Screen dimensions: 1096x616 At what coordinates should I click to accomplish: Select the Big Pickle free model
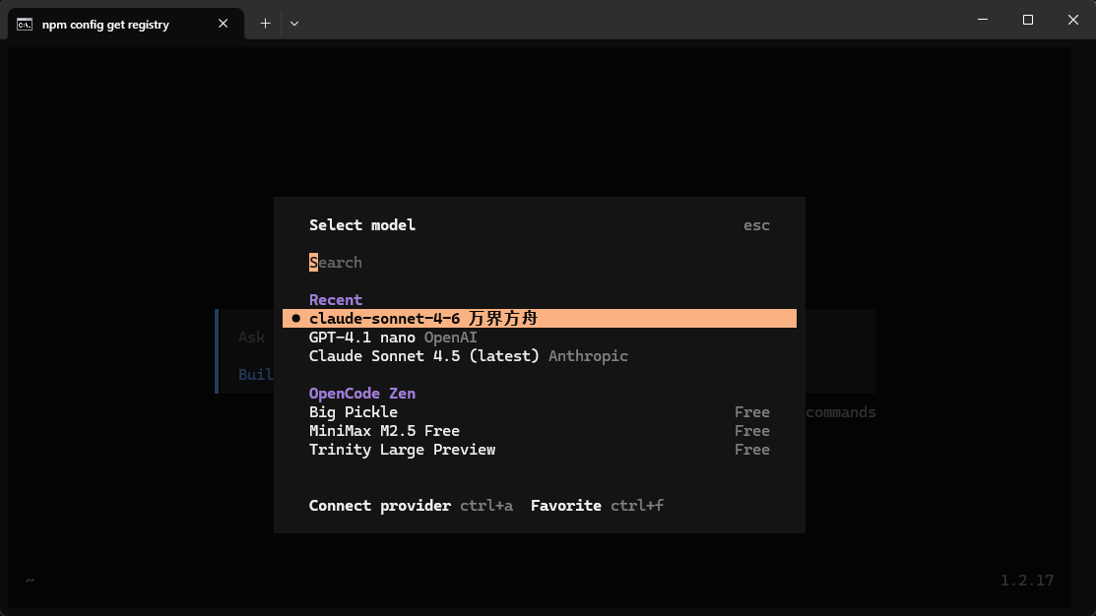pos(354,412)
